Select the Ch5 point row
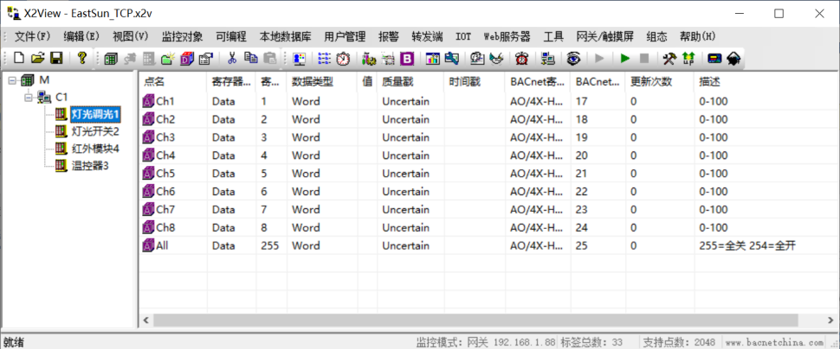 488,173
